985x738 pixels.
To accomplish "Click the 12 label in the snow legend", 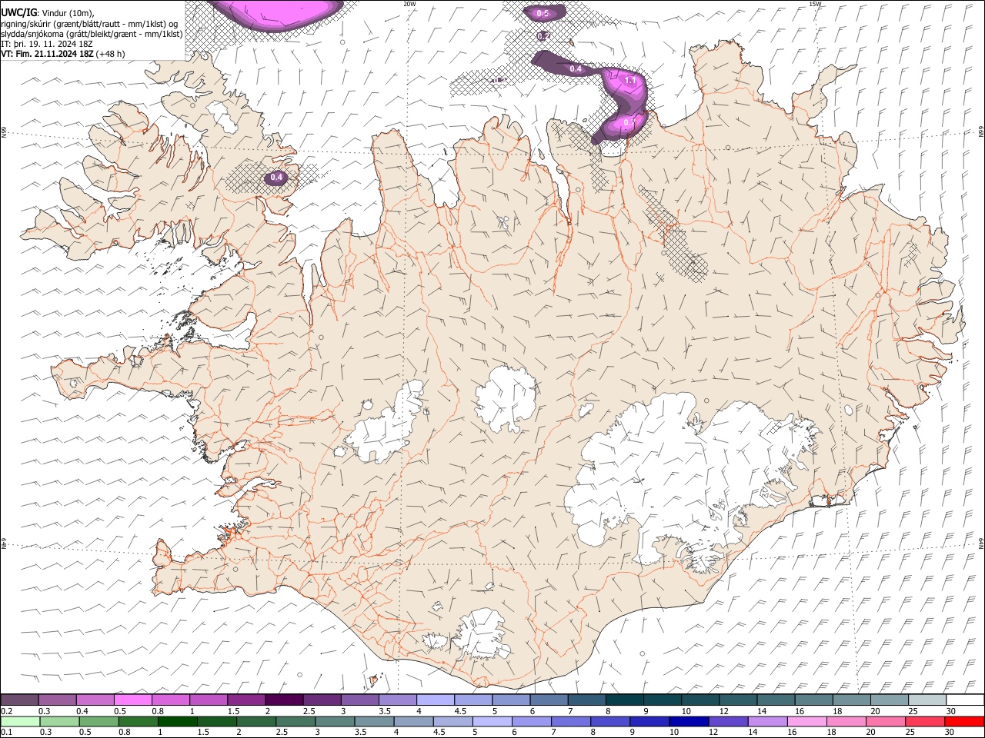I will [x=723, y=710].
